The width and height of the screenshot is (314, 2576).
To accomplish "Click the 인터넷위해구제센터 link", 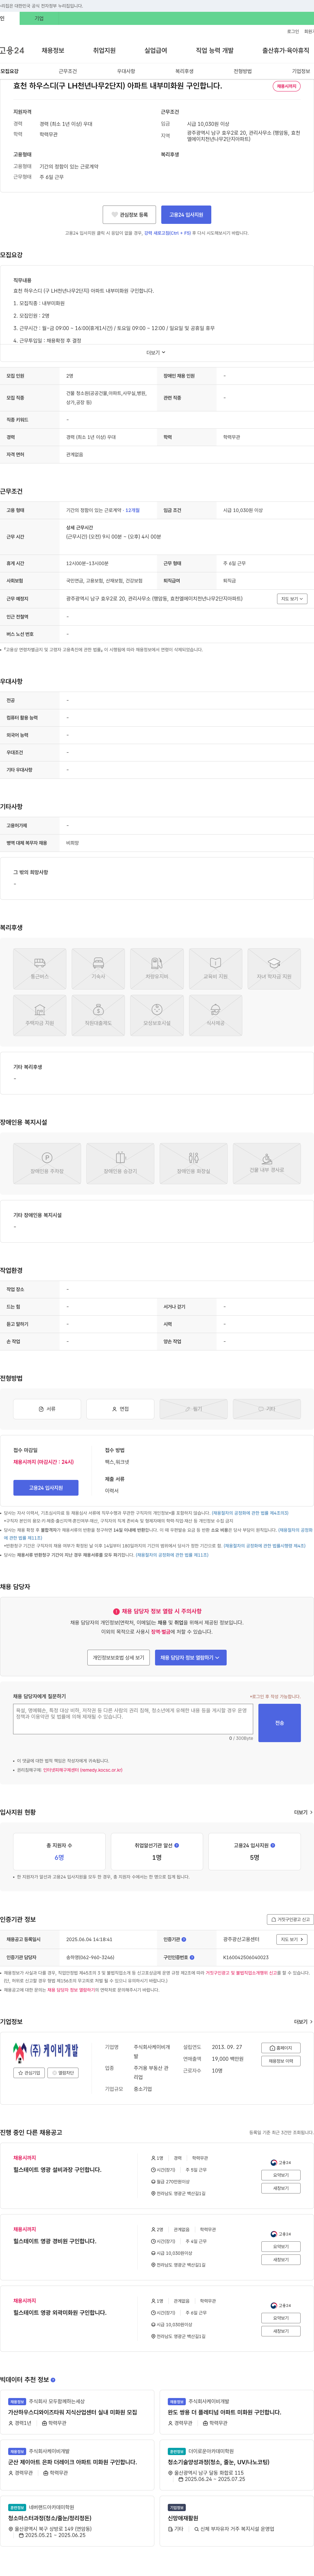I will 83,1770.
